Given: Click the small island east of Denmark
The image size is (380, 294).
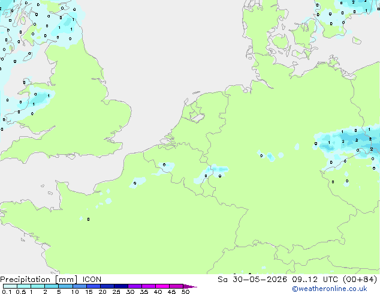Looking at the screenshot, I should coord(357,40).
